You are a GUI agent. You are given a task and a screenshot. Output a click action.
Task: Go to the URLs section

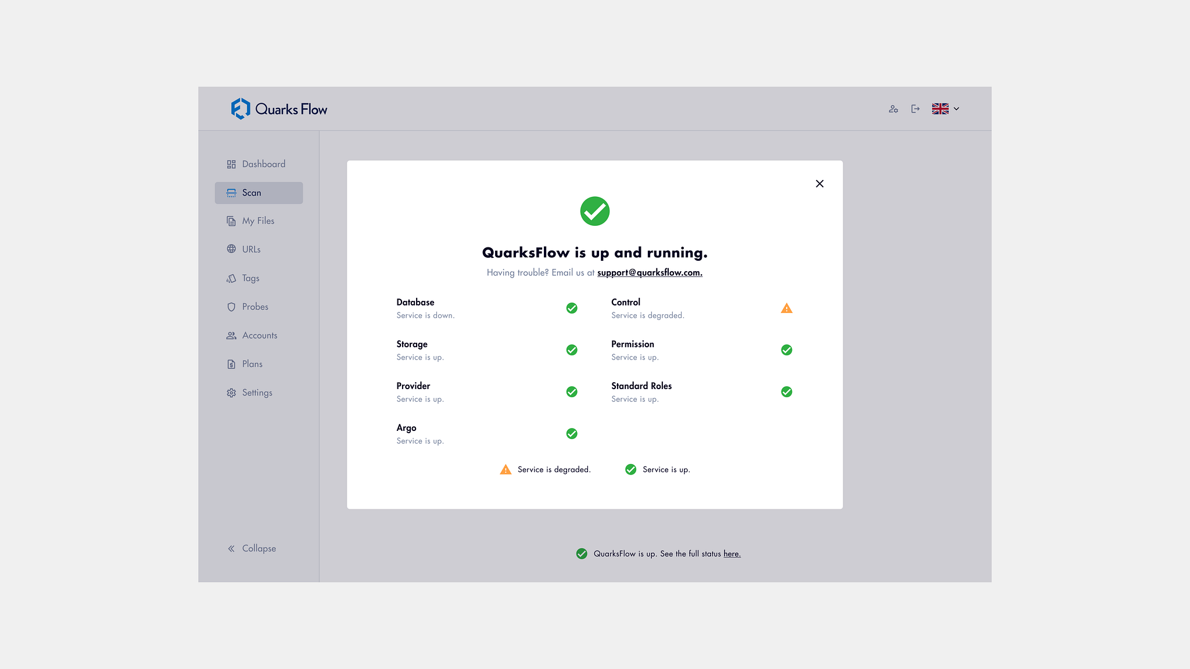[x=251, y=249]
